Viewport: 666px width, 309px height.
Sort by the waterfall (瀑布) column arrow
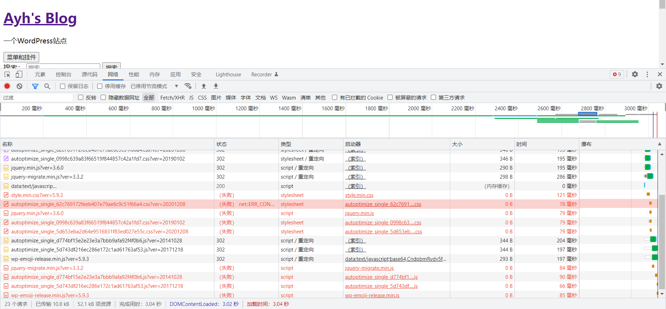pos(659,144)
